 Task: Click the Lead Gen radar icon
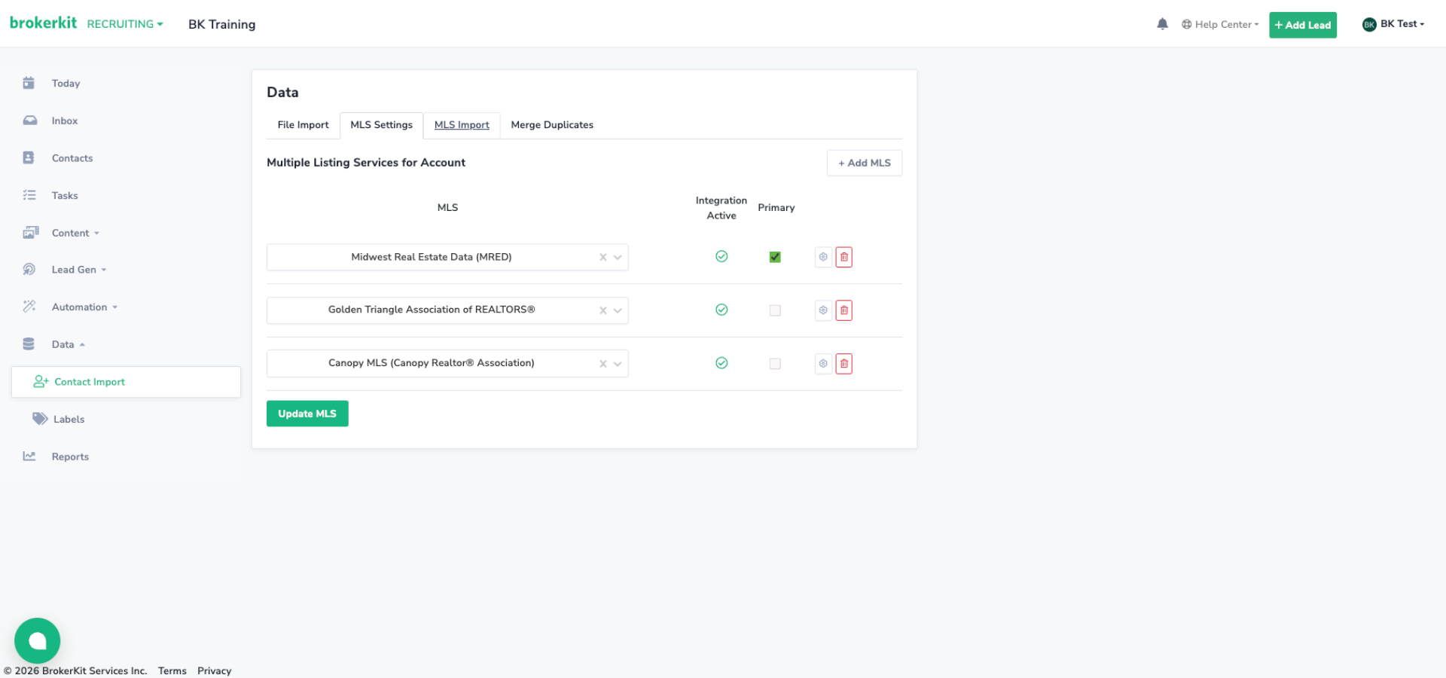tap(29, 270)
